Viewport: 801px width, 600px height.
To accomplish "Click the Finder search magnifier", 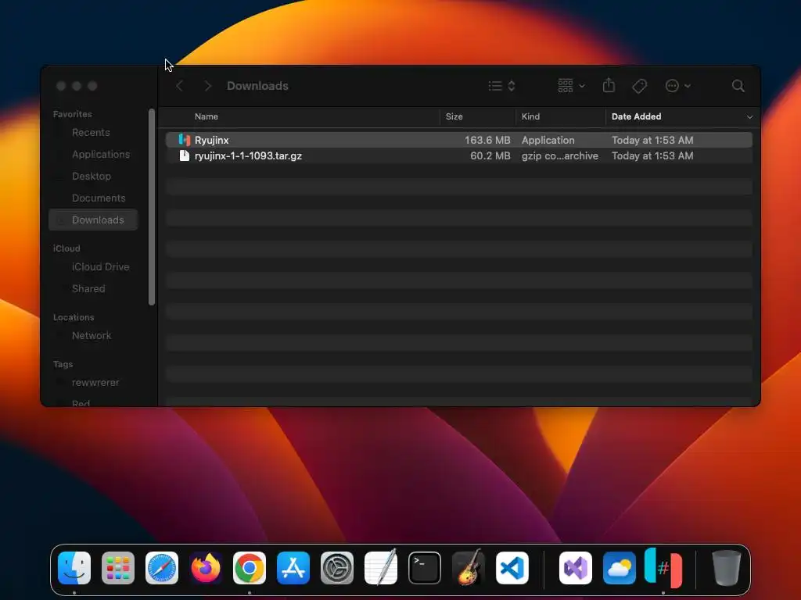I will coord(738,86).
